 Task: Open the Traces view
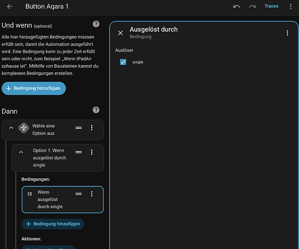coord(272,6)
